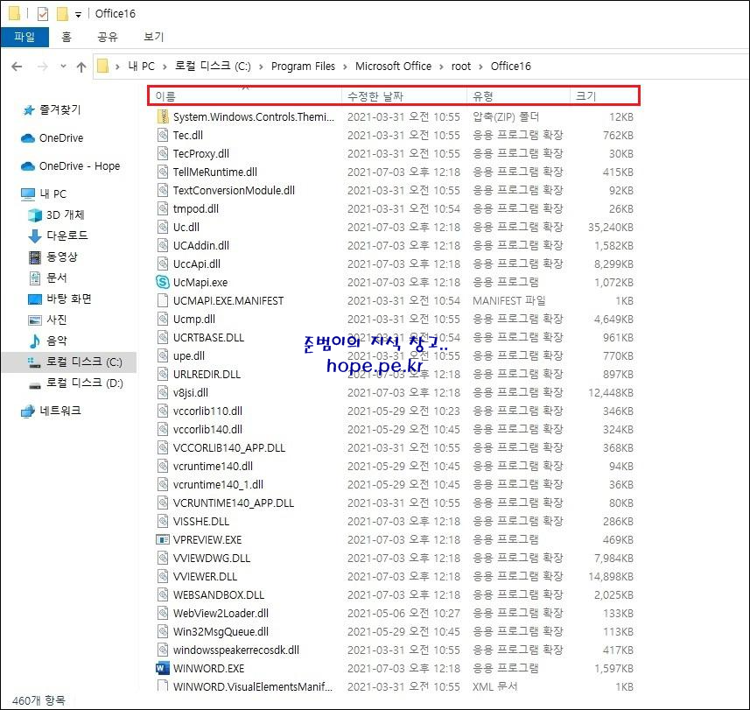Click the New folder quick access icon
The image size is (750, 710).
(62, 14)
